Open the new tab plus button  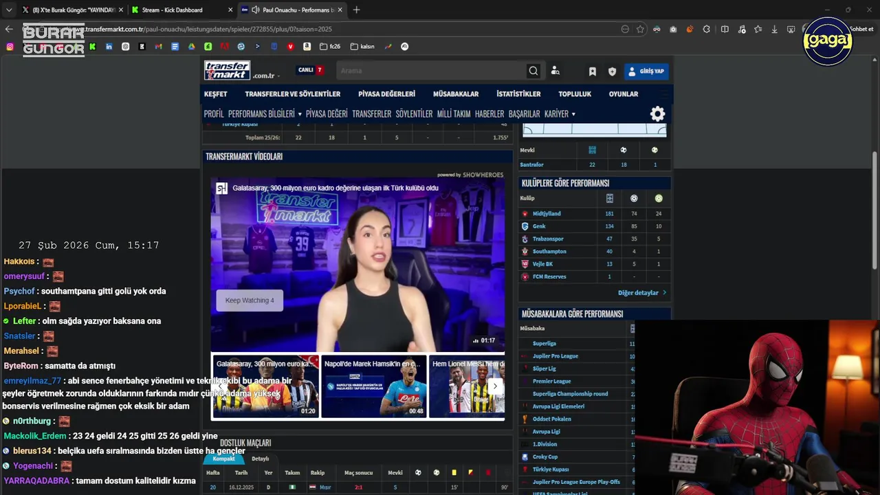[356, 10]
